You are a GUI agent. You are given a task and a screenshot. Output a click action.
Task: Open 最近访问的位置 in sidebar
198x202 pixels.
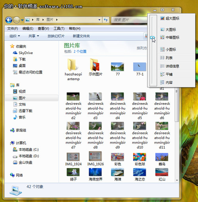click(x=28, y=72)
